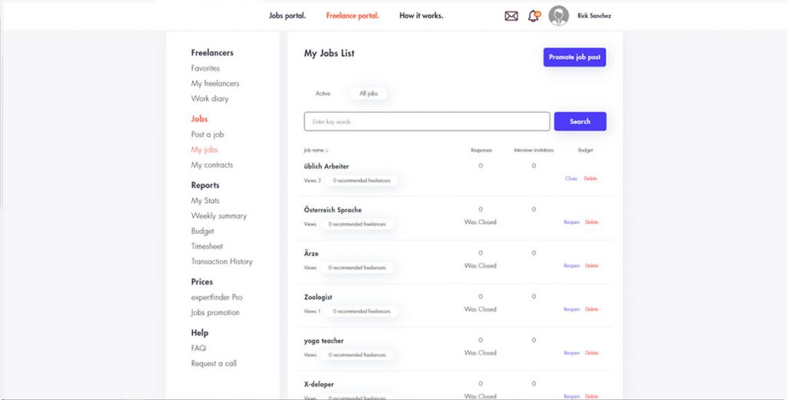Check the notification bell icon
The height and width of the screenshot is (400, 787).
[x=533, y=15]
